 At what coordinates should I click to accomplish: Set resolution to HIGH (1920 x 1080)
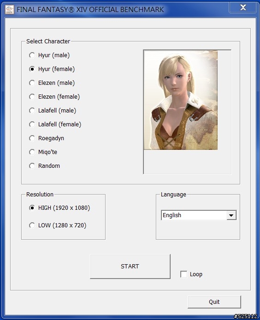tap(59, 208)
